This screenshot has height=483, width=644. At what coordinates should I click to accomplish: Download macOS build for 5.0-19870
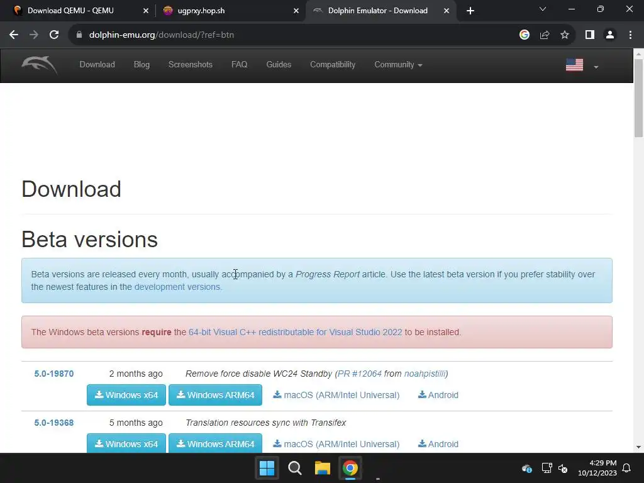coord(336,395)
